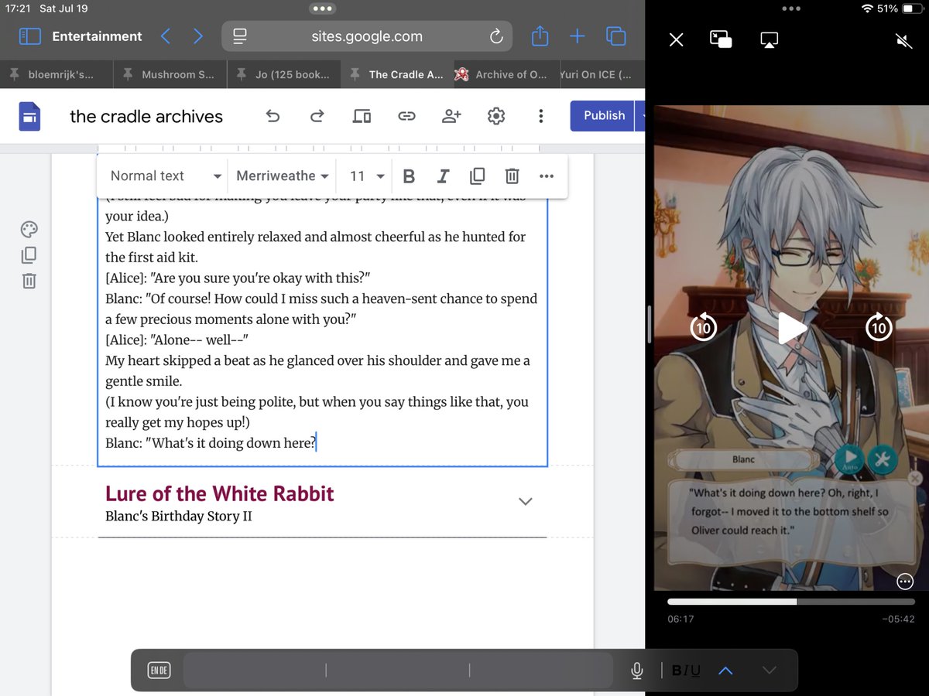Click Blanc's Birthday Story II subtitle
The width and height of the screenshot is (929, 696).
(179, 516)
